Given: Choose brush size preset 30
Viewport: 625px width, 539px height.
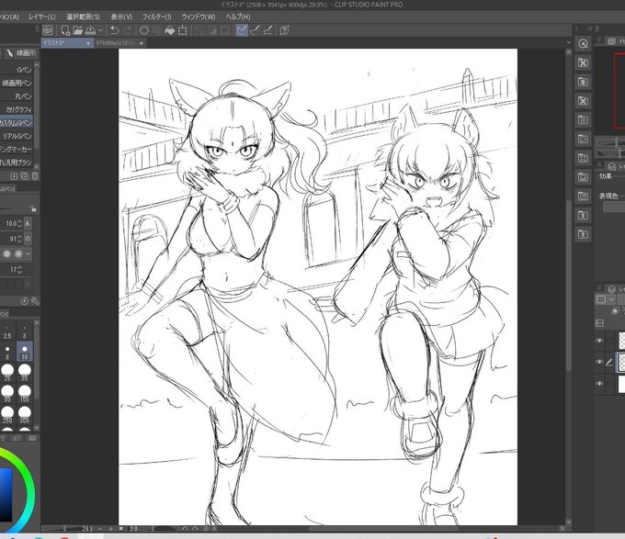Looking at the screenshot, I should tap(24, 373).
